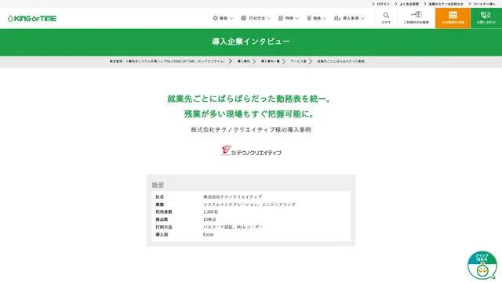Open search with the magnifier icon
This screenshot has width=502, height=282.
[x=386, y=16]
